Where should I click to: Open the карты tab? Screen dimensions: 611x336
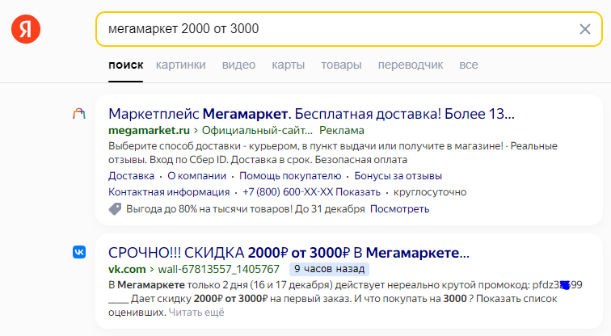[x=289, y=65]
